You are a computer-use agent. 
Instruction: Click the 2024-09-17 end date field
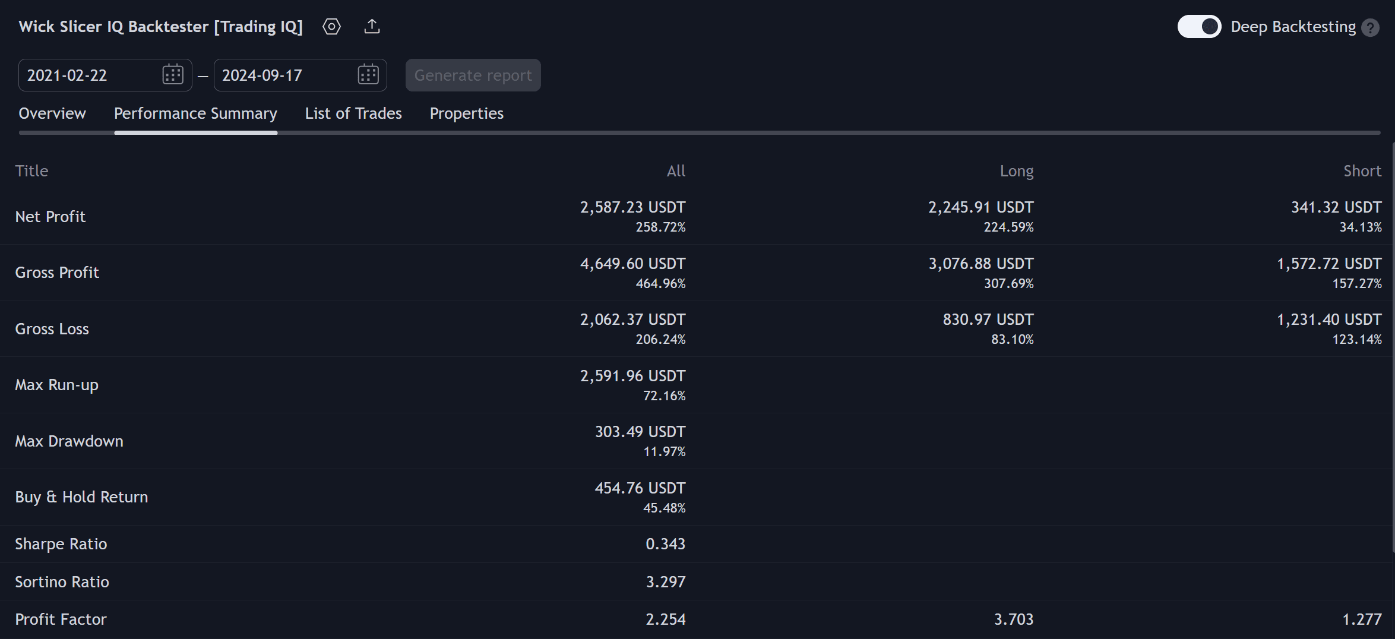(x=300, y=75)
